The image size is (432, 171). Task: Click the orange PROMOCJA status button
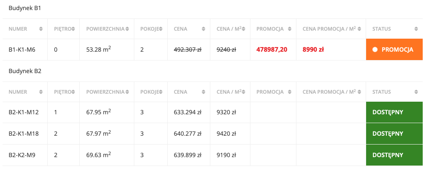394,50
